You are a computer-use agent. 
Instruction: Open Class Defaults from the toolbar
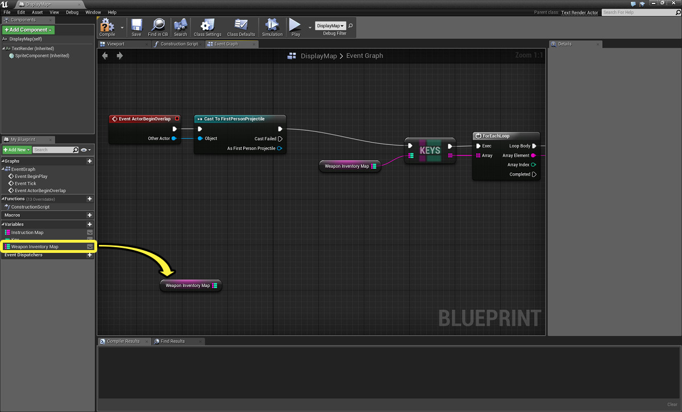241,25
